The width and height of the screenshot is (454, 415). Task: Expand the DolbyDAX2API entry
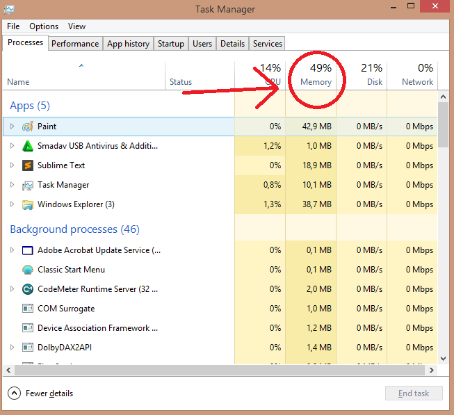(x=12, y=348)
